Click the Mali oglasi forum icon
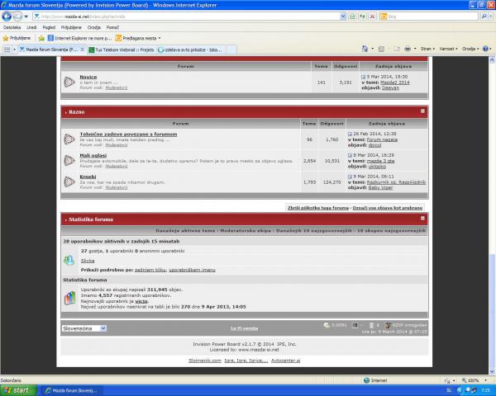Viewport: 496px width, 396px height. (x=69, y=159)
